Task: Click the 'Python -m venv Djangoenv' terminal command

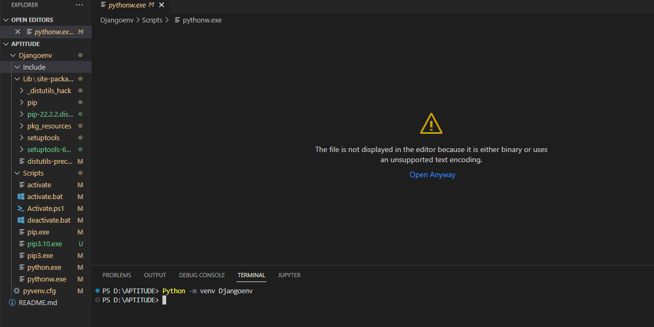Action: tap(207, 291)
